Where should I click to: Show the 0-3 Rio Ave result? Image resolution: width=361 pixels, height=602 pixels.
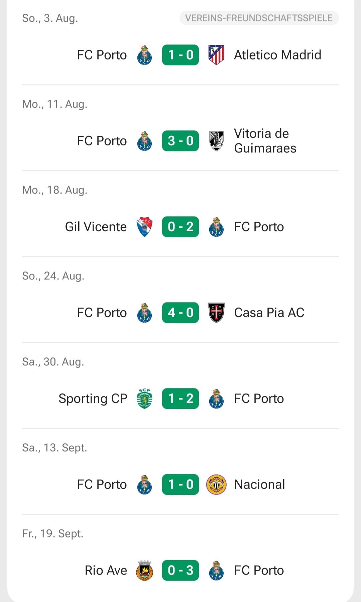[180, 570]
